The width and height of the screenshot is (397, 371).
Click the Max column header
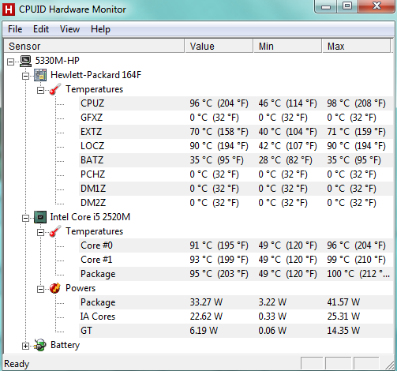[x=356, y=47]
